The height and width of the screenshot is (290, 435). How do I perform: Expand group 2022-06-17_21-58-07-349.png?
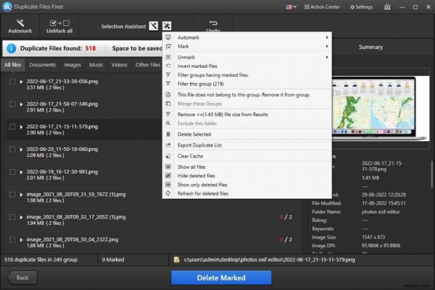tap(21, 104)
